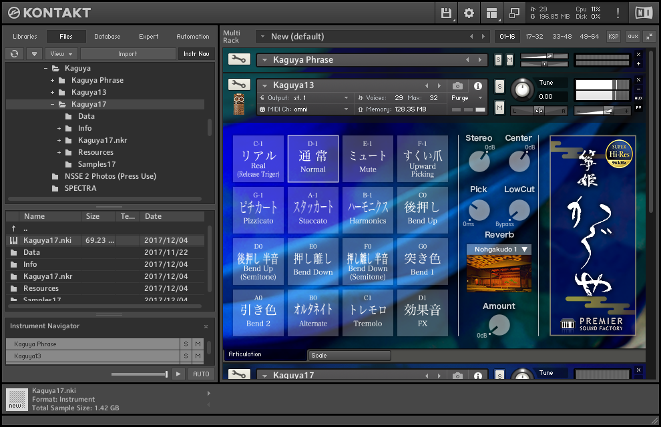Click the exclamation warning icon

pyautogui.click(x=618, y=13)
